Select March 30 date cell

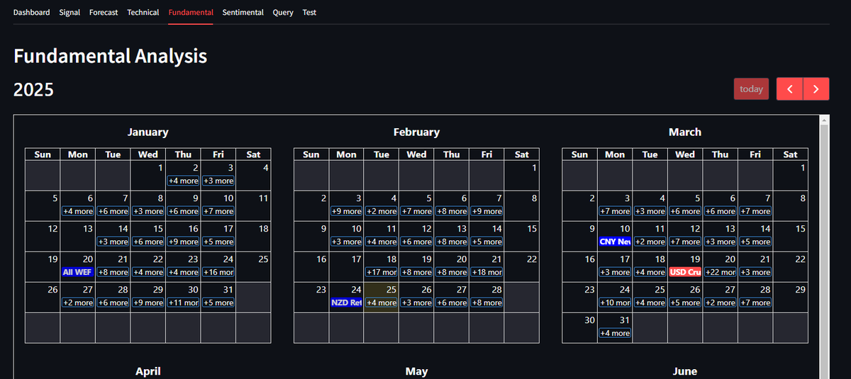[579, 327]
